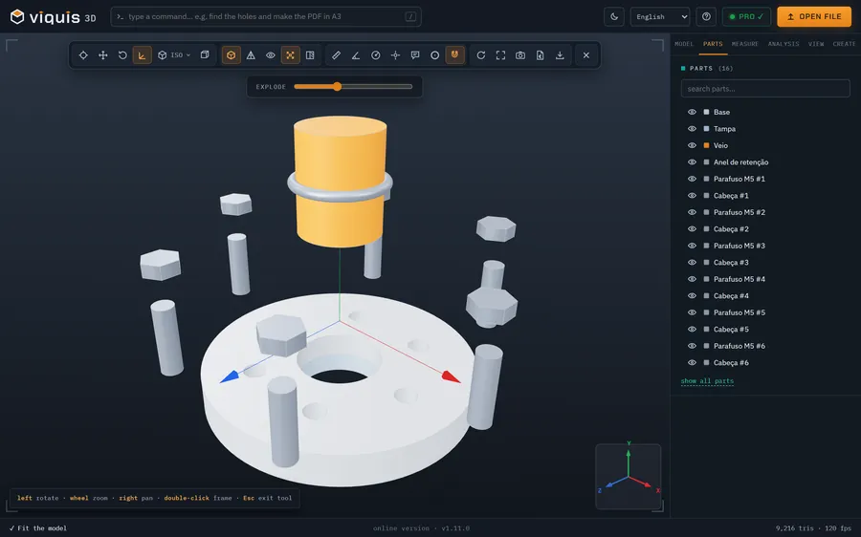Click the command input field
The height and width of the screenshot is (537, 861).
click(266, 16)
